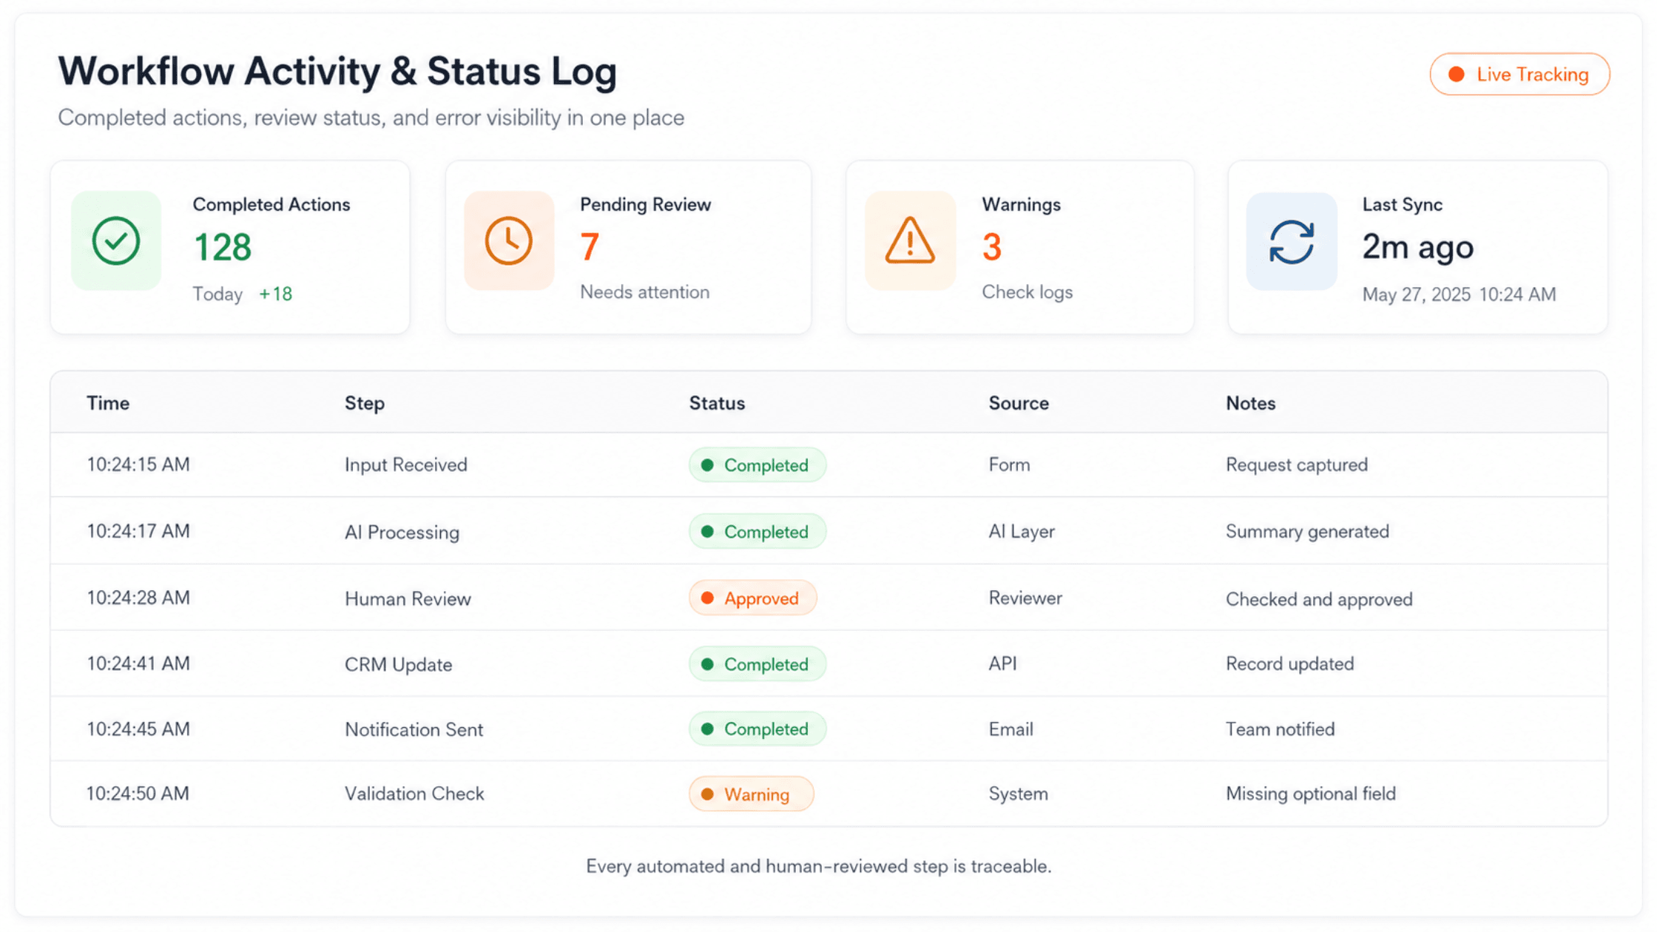Screen dimensions: 1657x932
Task: Click the Reviewer source cell
Action: click(x=1025, y=598)
